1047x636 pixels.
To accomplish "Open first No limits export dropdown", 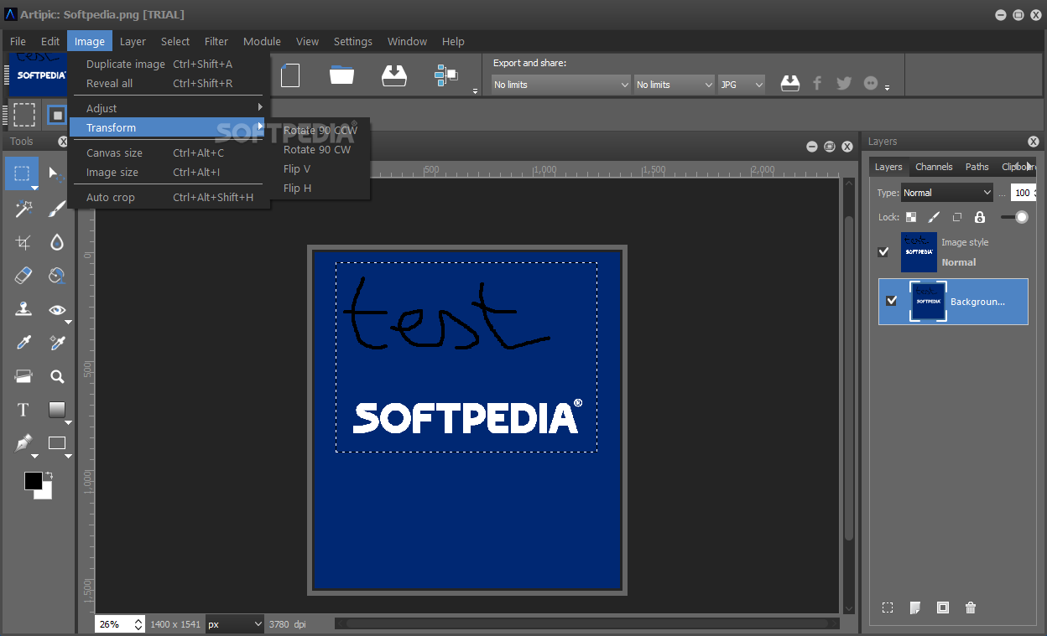I will [561, 85].
